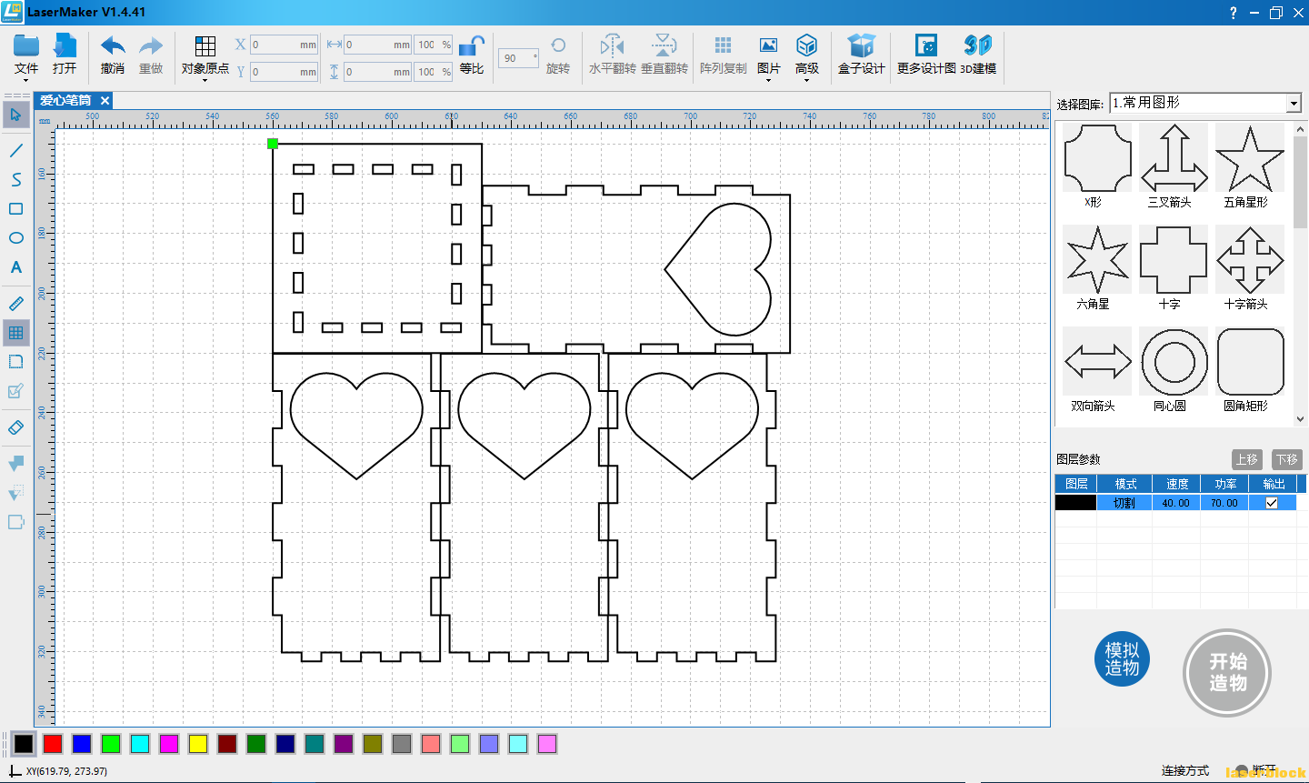Insert the X形 shape thumbnail

[1097, 157]
